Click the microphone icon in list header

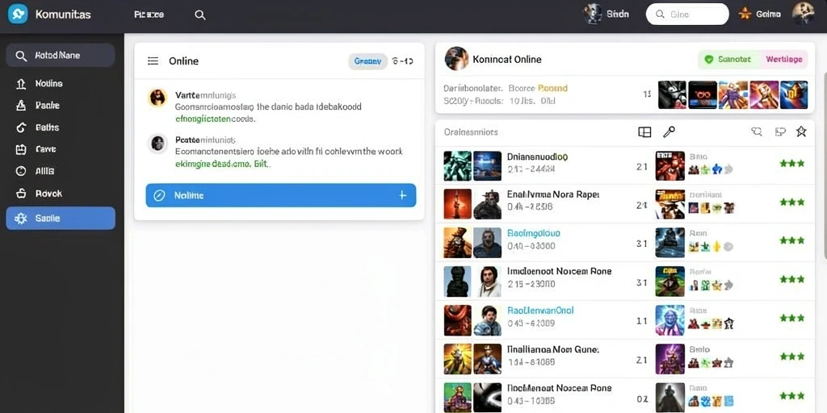click(669, 132)
